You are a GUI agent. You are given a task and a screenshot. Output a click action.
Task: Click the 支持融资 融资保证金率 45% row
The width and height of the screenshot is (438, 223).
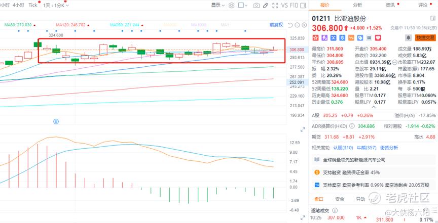pyautogui.click(x=374, y=172)
